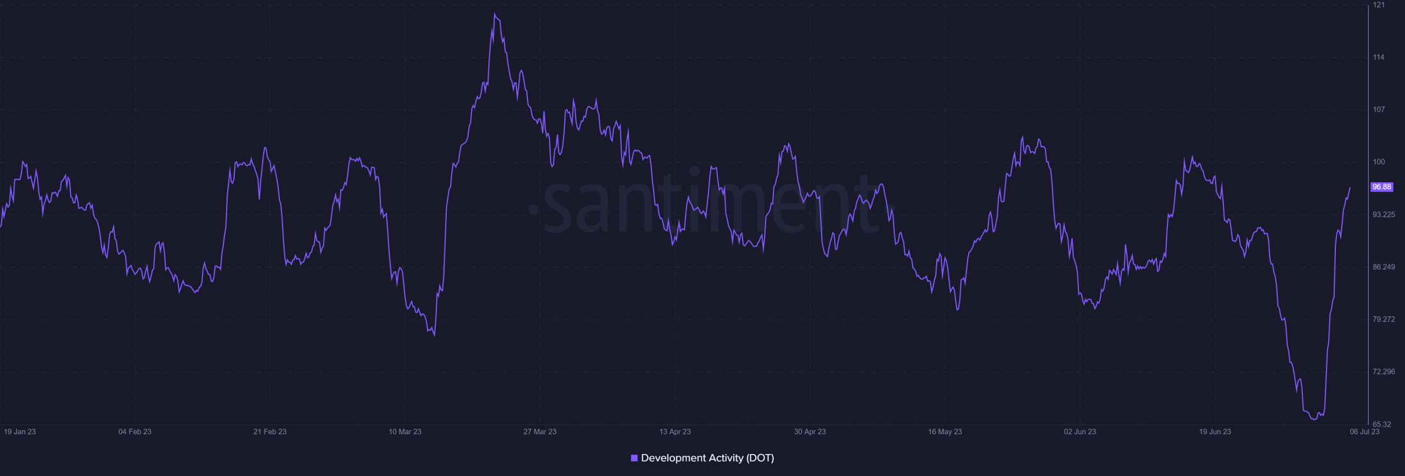
Task: Click the purple Development Activity legend swatch
Action: coord(634,458)
